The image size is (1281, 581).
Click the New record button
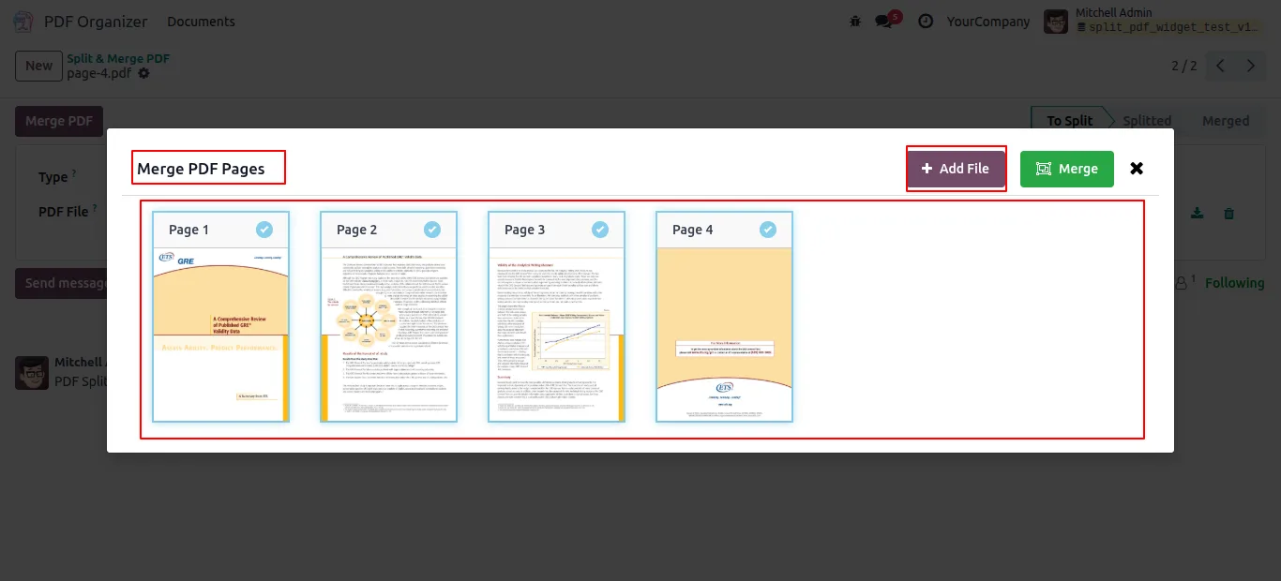38,66
